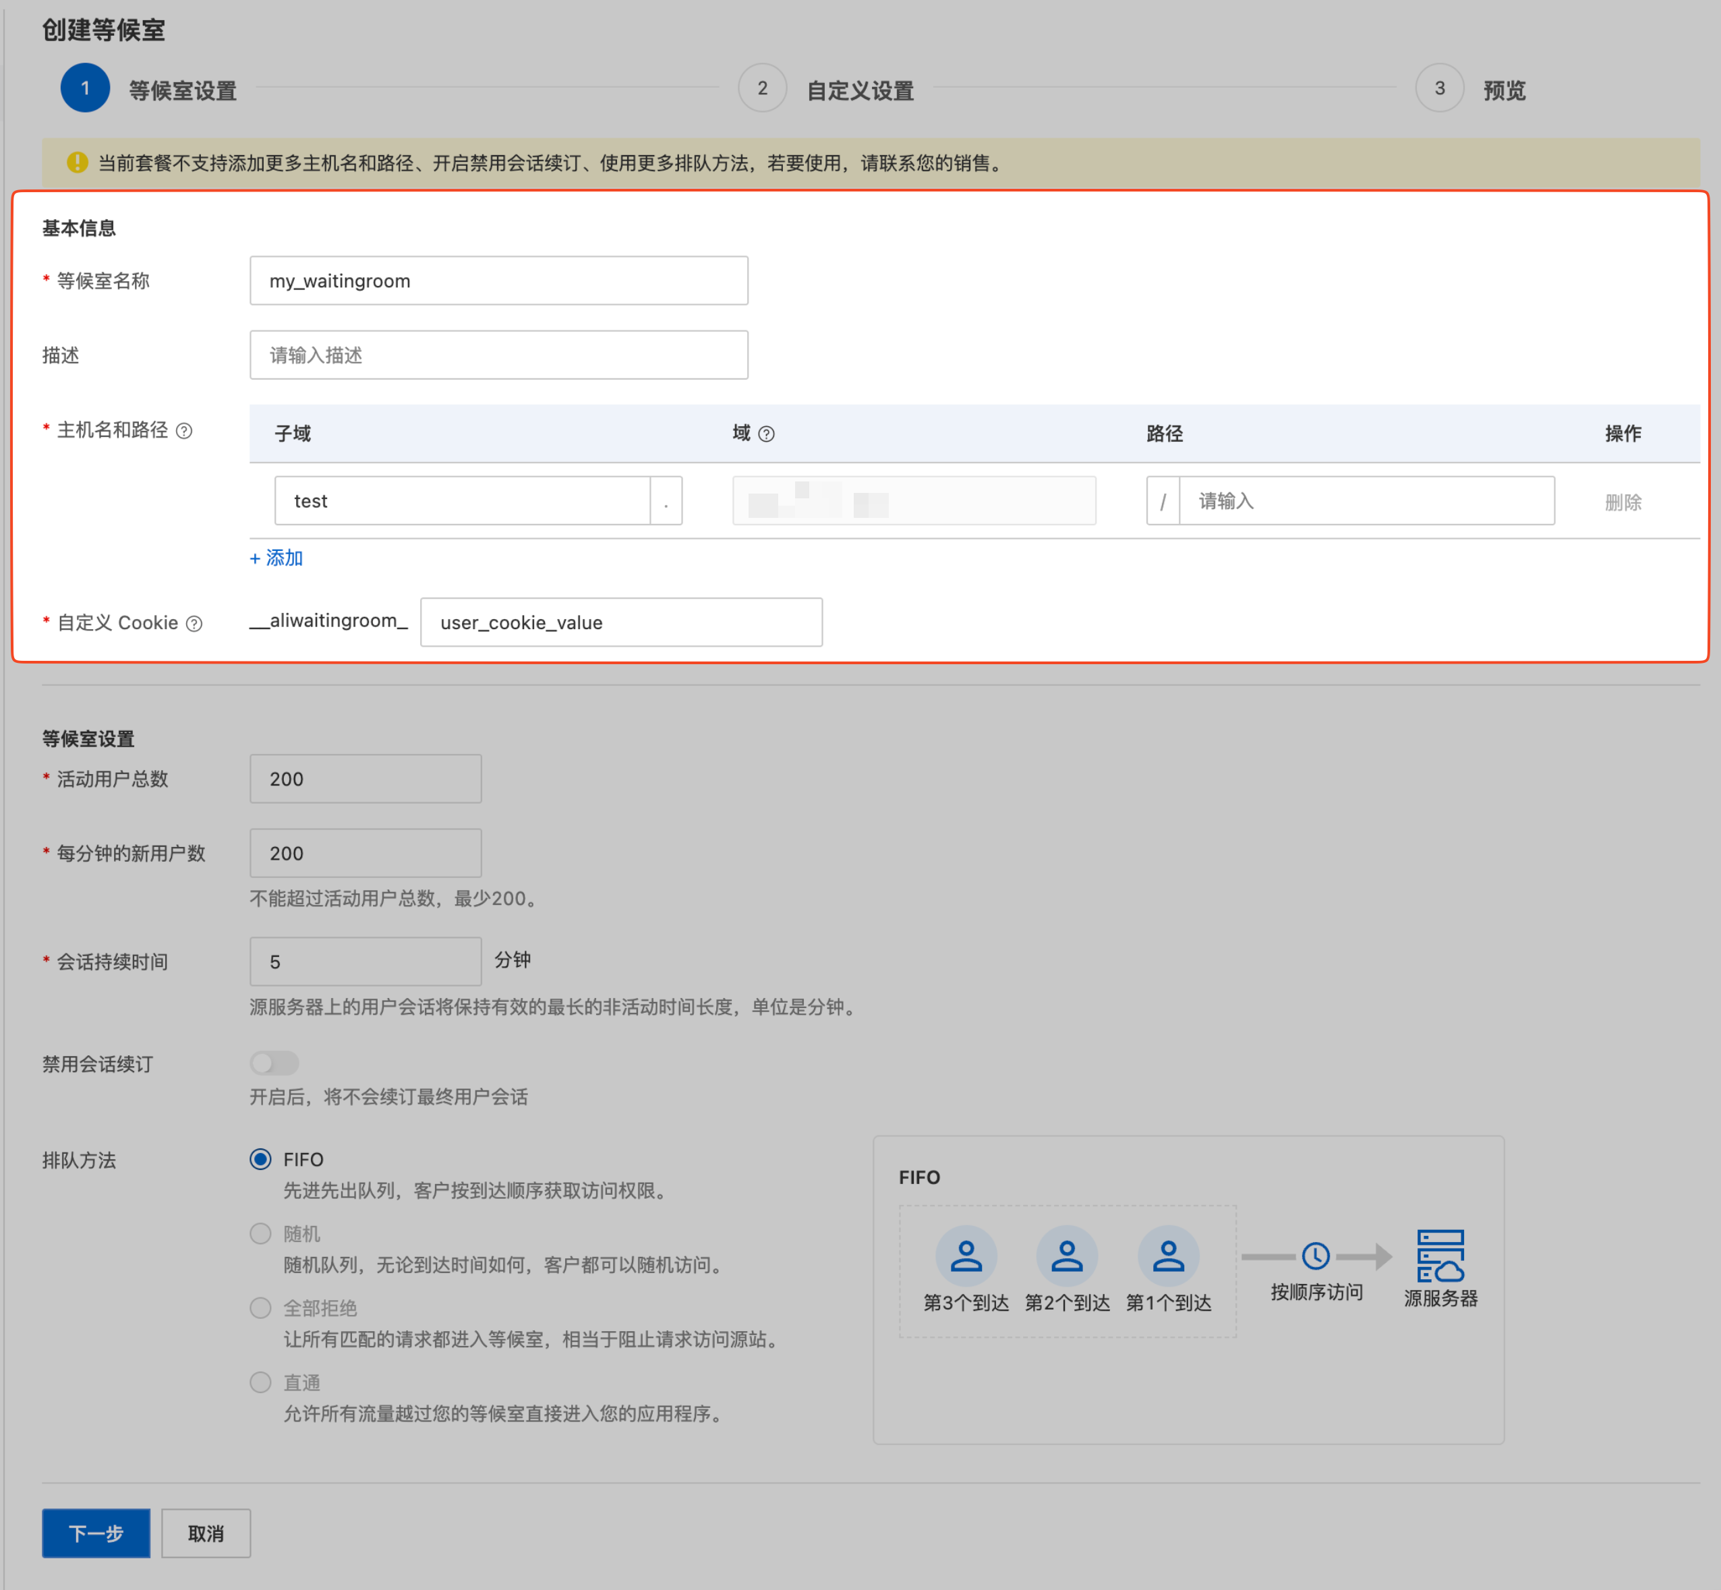Select the 全部拒绝 radio option
This screenshot has width=1721, height=1590.
pyautogui.click(x=261, y=1307)
